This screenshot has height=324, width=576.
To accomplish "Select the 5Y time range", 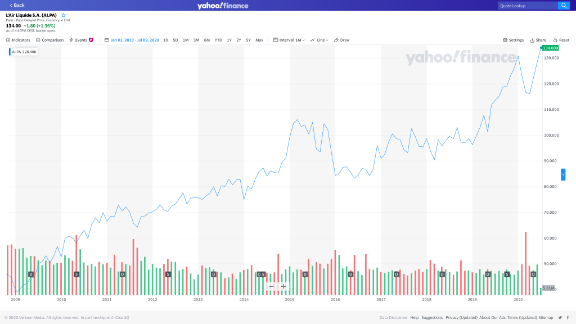I will [x=248, y=40].
